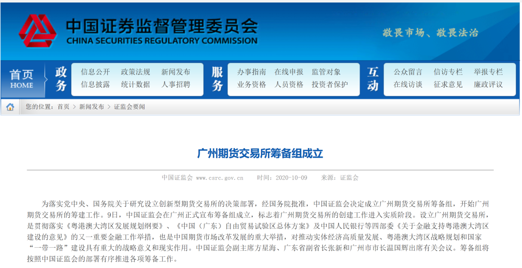
Task: Click the www.csrc.gov.cn source text
Action: pyautogui.click(x=220, y=178)
